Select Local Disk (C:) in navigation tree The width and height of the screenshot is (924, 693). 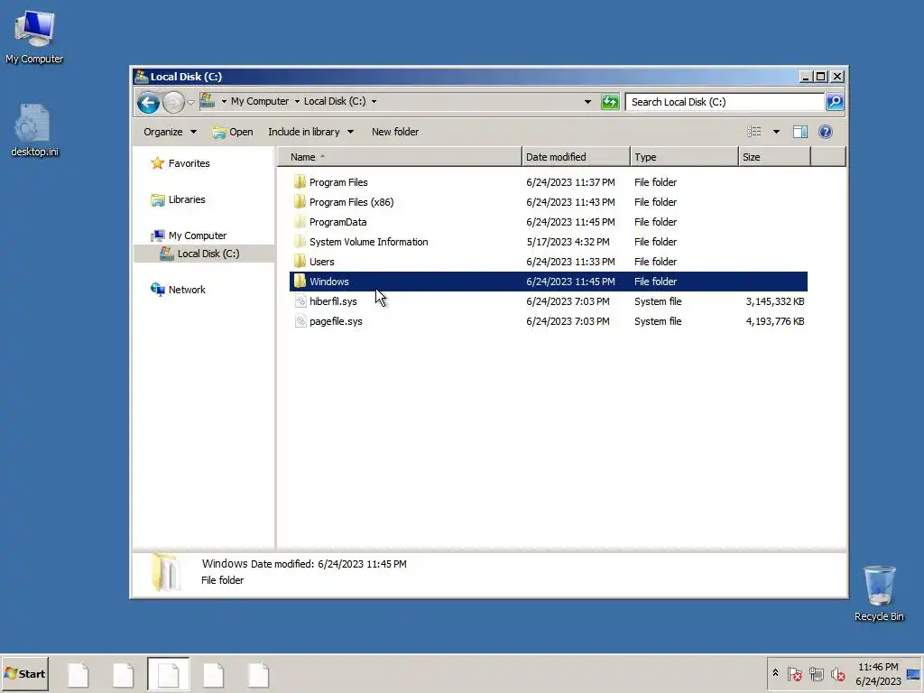click(x=208, y=254)
